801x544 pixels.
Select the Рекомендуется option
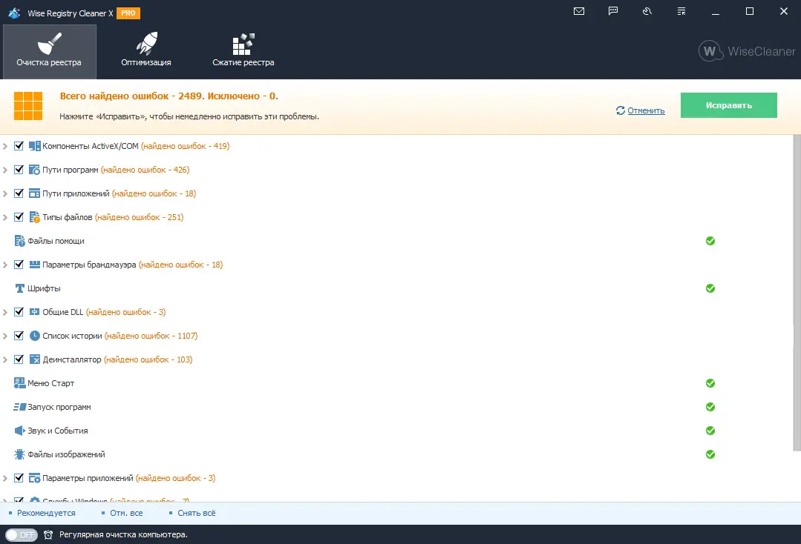tap(46, 513)
